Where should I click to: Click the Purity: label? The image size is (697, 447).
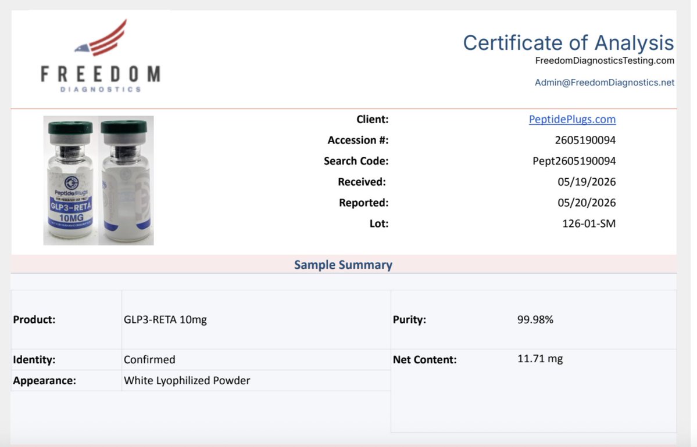pyautogui.click(x=409, y=320)
